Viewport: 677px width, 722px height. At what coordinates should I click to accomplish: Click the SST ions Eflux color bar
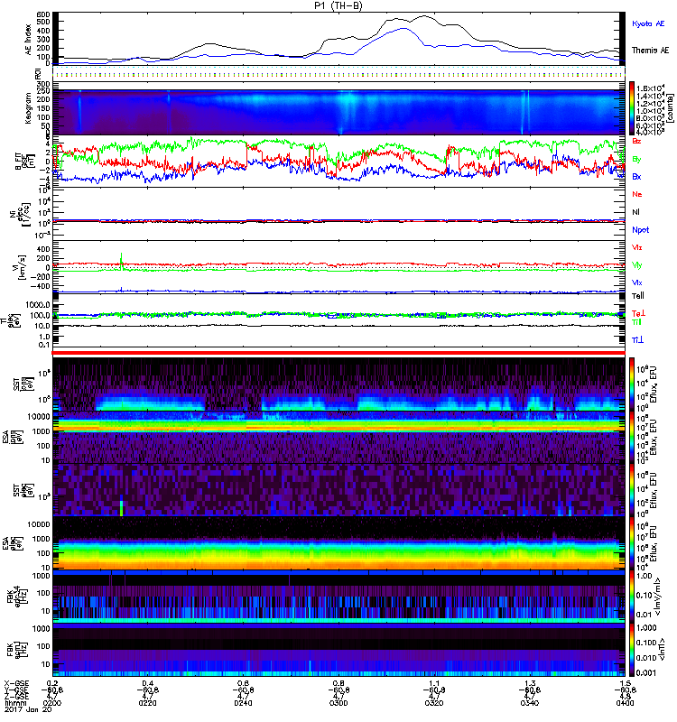click(632, 384)
